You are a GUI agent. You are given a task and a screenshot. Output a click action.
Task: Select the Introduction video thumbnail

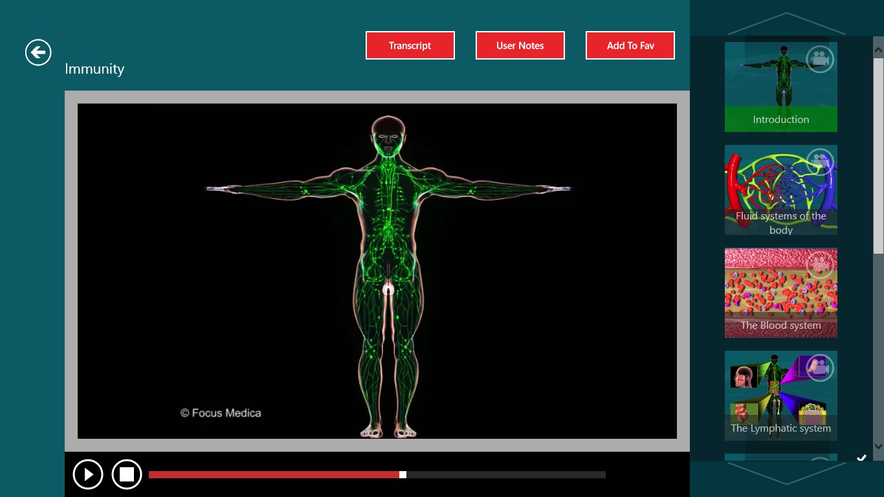[780, 87]
